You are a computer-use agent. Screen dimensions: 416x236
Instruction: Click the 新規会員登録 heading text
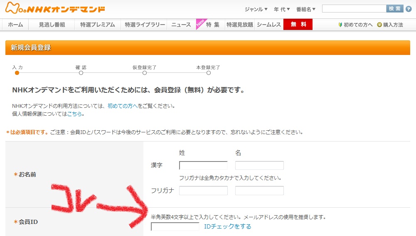pos(31,47)
